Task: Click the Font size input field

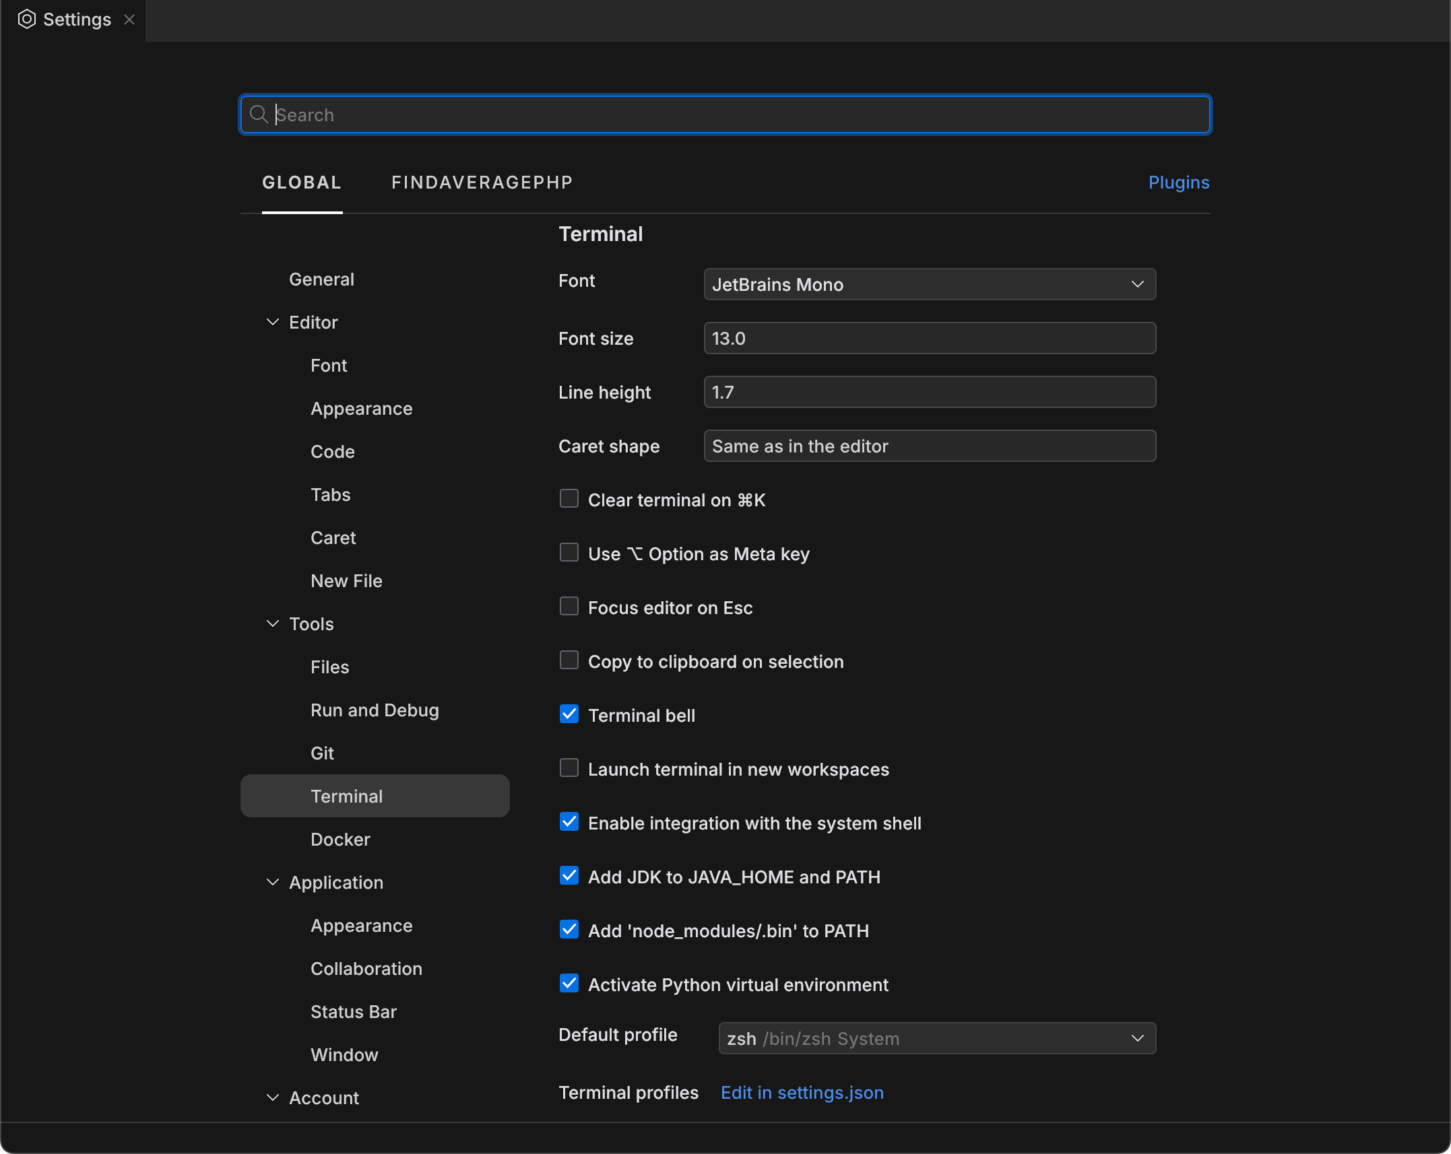Action: 929,338
